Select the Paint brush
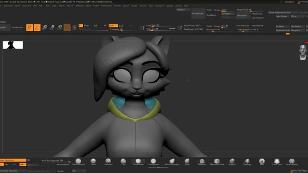Screen dimensions: 308x173 [262, 162]
